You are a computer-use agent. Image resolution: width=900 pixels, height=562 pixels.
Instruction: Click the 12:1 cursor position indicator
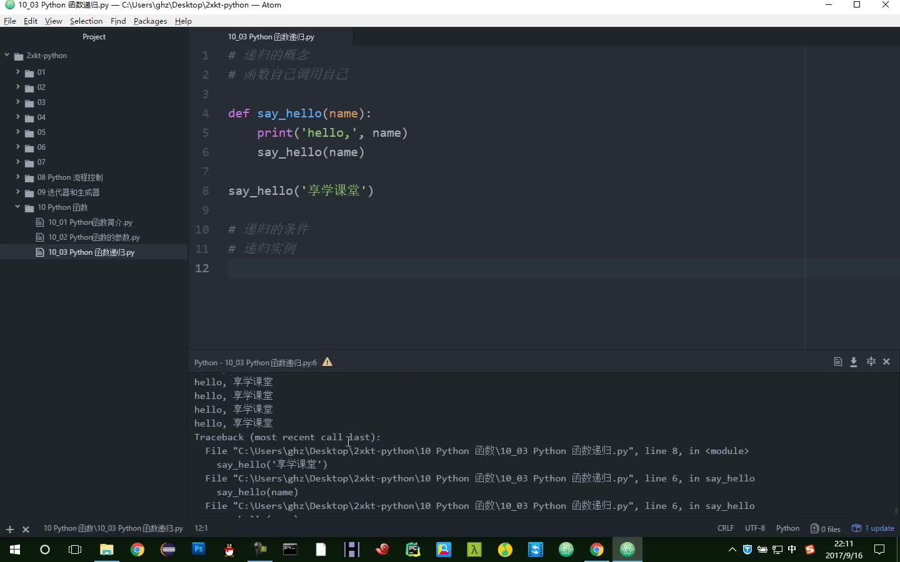[201, 528]
